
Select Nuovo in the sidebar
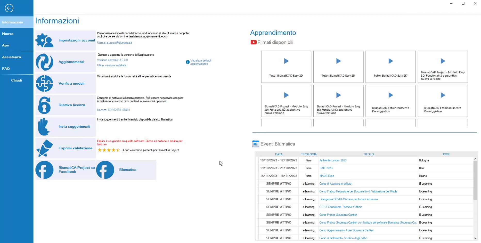point(8,34)
